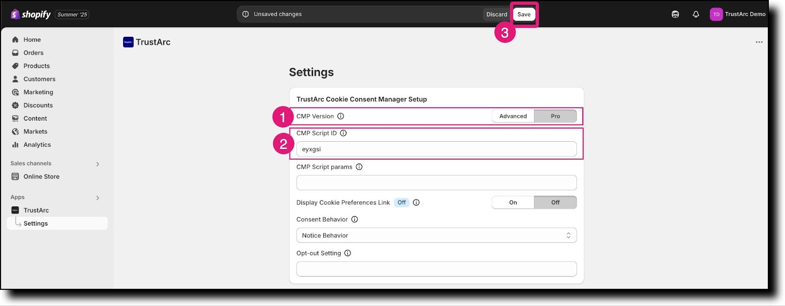Click the Shopify logo
Viewport: 785px width, 306px height.
click(30, 14)
